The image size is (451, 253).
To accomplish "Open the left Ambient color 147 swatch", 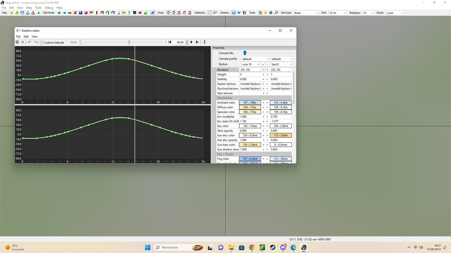I will [x=250, y=103].
